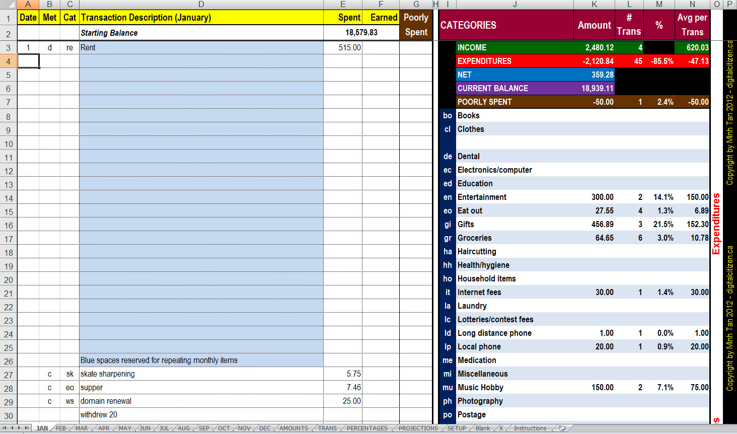Select the purple CURRENT BALANCE cell
The image size is (737, 434).
point(514,89)
